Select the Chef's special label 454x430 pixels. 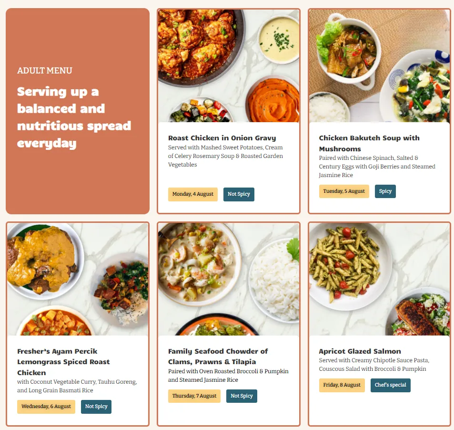[390, 385]
